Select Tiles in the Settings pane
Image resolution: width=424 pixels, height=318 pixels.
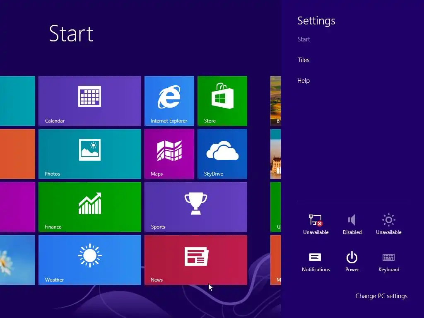(x=304, y=60)
